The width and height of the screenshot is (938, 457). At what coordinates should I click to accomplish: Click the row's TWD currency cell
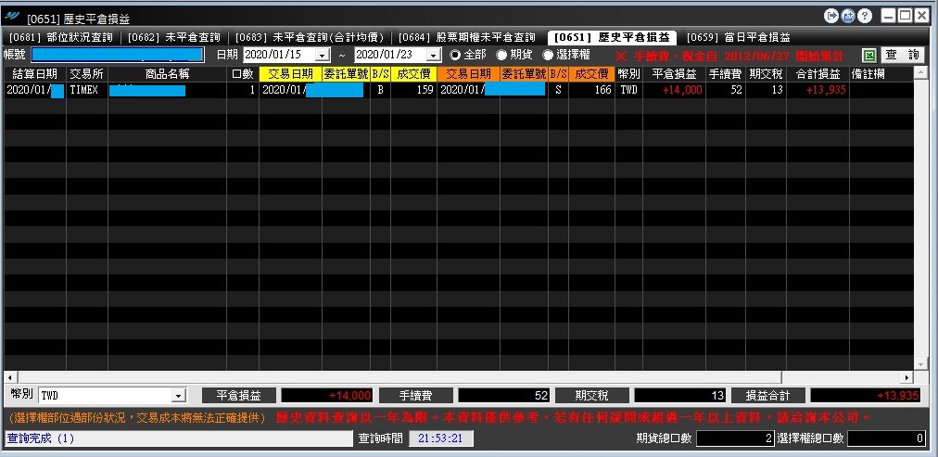[x=628, y=90]
